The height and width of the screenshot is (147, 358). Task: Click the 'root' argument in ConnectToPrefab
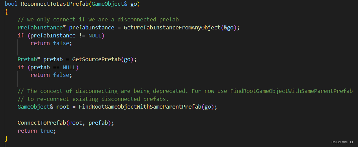pos(76,123)
